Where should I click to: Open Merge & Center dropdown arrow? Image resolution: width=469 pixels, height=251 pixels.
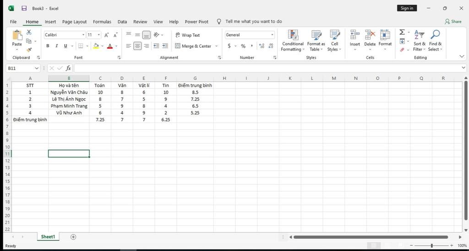(x=216, y=46)
